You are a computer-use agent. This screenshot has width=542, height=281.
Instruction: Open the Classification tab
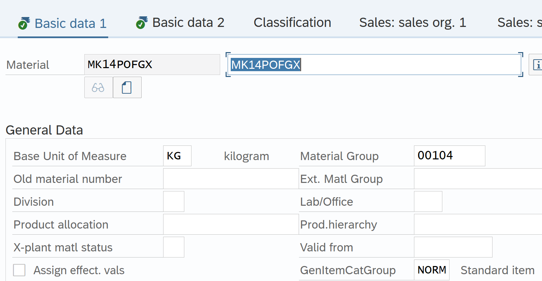coord(292,23)
